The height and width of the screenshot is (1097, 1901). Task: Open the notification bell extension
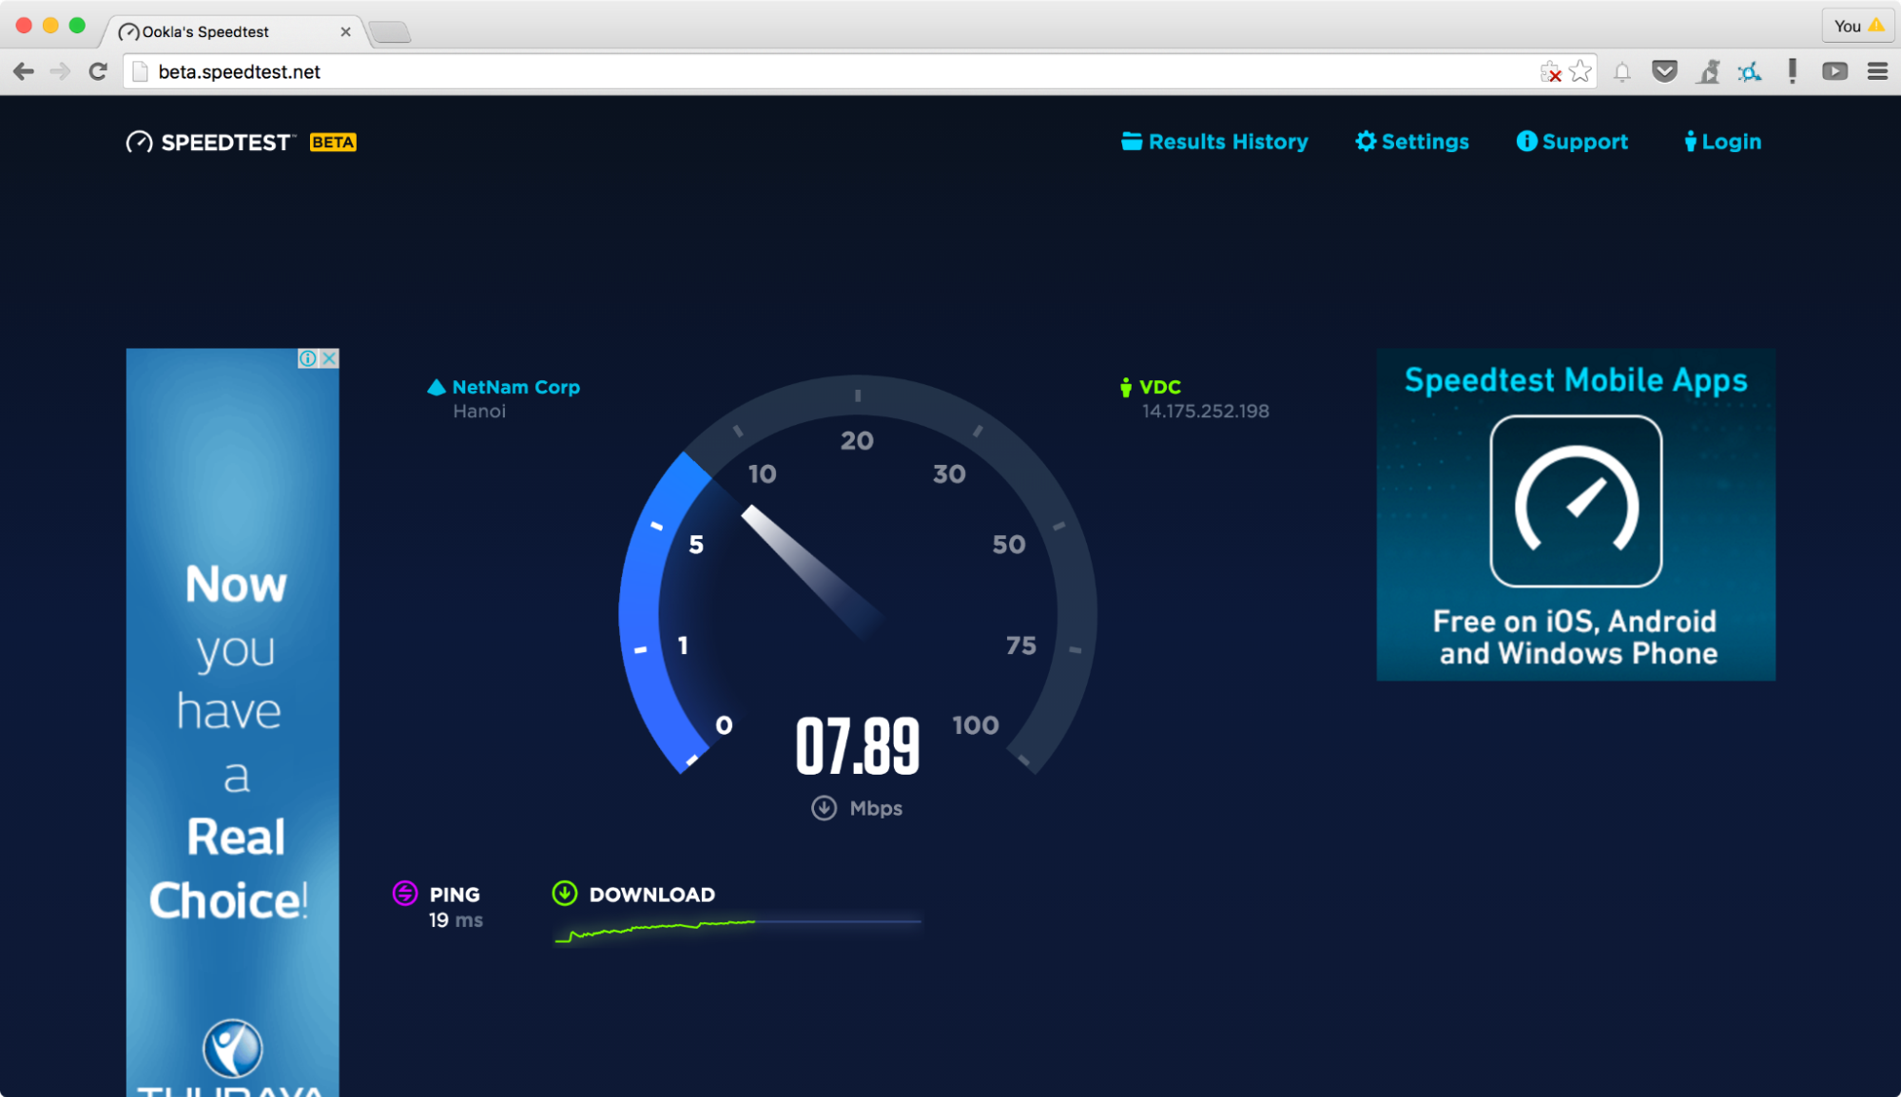(x=1622, y=72)
